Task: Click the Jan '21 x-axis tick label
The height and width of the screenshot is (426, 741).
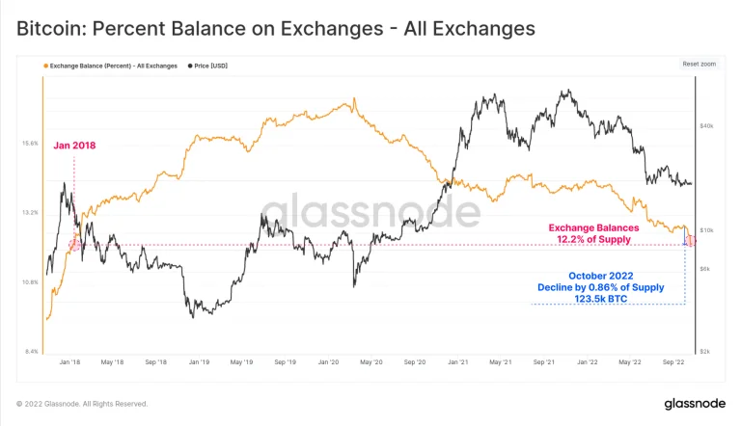Action: click(x=456, y=362)
